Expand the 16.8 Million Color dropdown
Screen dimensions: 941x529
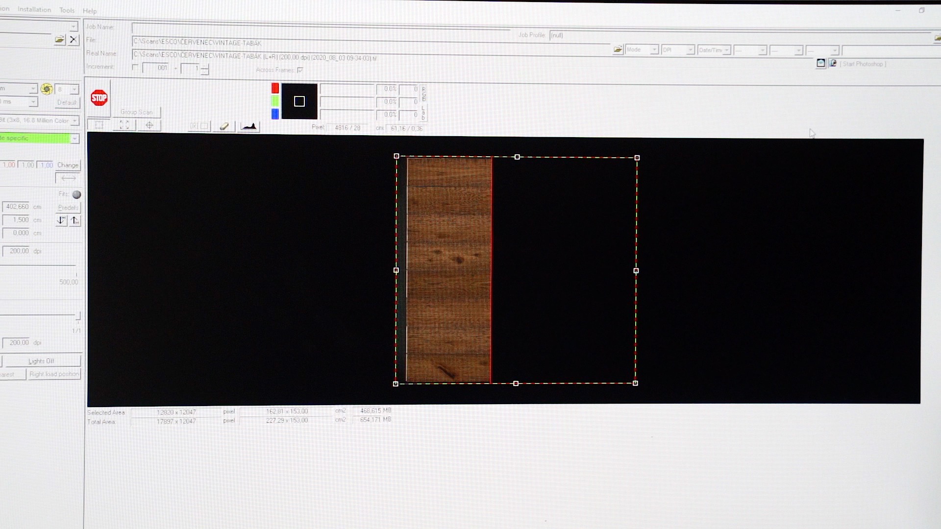click(x=74, y=120)
